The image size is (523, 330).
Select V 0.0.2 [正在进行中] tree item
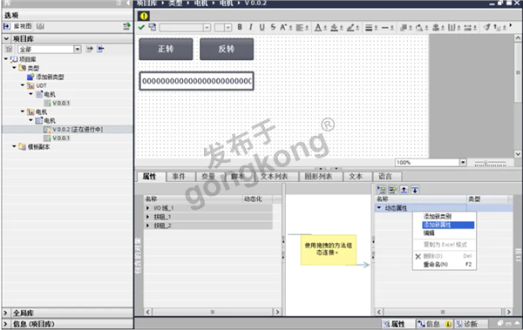(x=78, y=130)
